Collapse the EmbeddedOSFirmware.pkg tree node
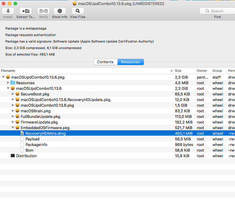235x203 pixels. (13, 128)
